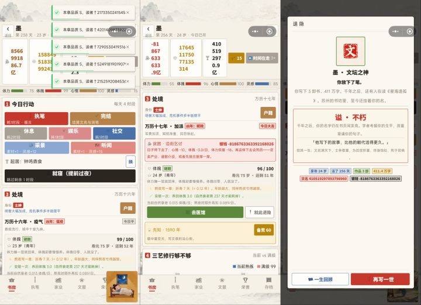Click 去医馆 green button
The height and width of the screenshot is (305, 421).
tap(195, 212)
